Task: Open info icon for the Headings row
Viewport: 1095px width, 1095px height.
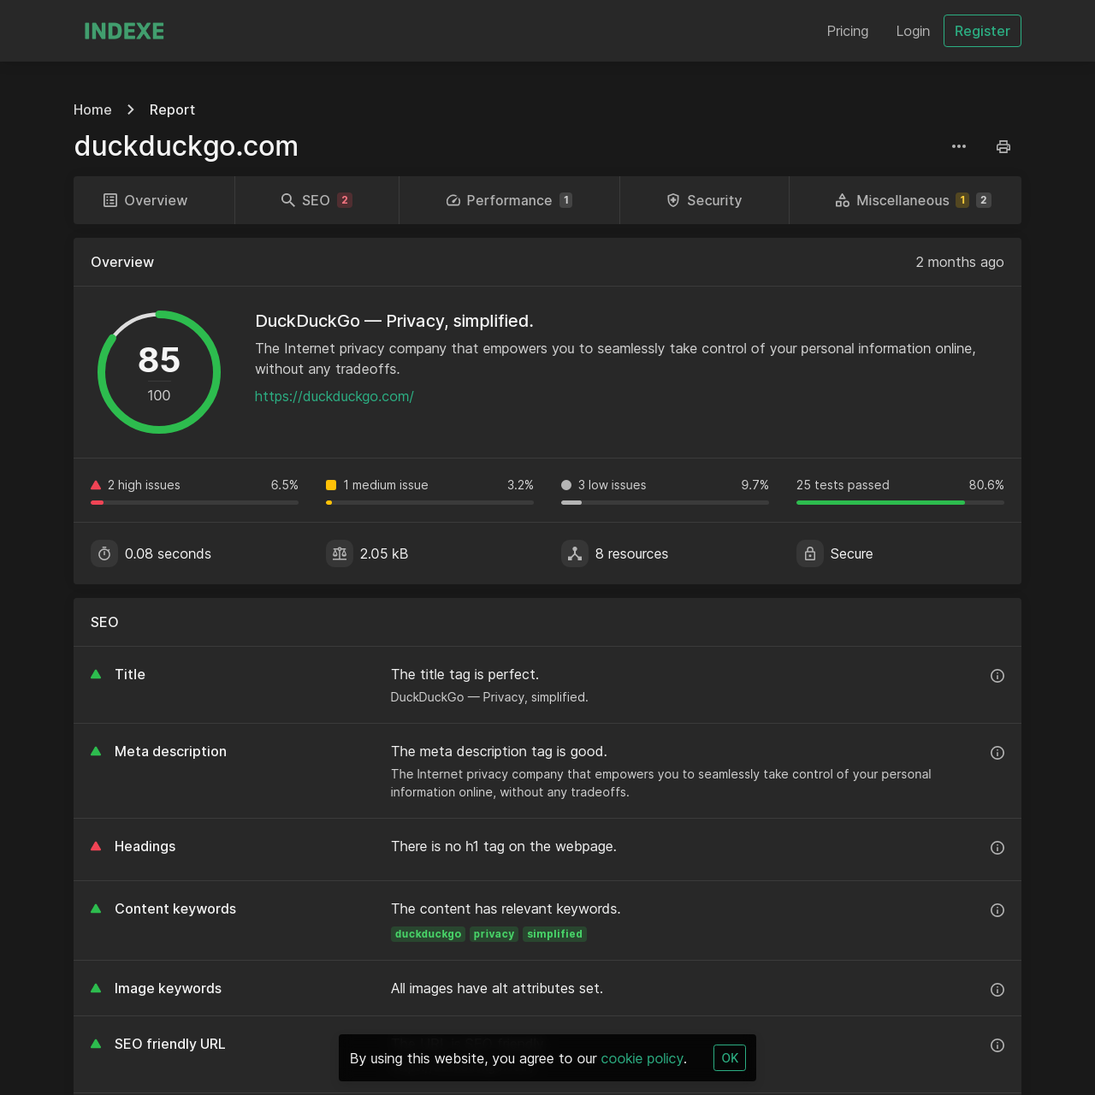Action: [997, 848]
